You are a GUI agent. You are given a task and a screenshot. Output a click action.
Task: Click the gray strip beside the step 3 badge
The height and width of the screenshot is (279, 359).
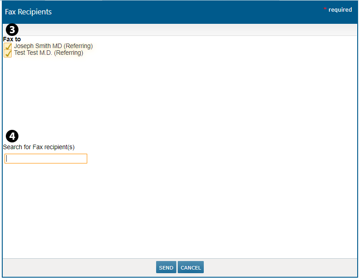(180, 30)
